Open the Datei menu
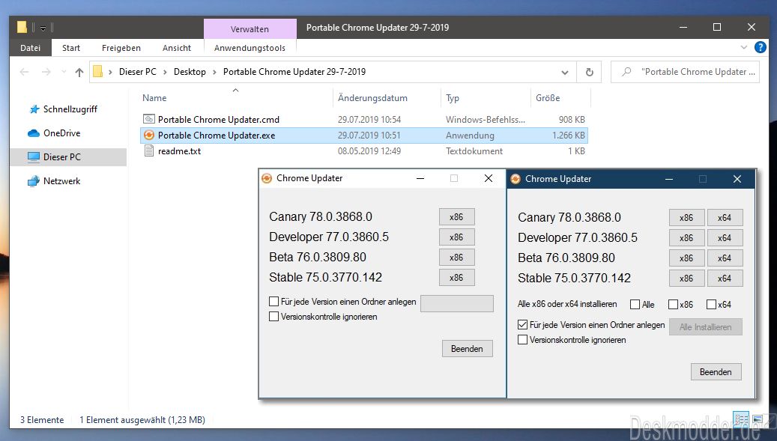This screenshot has height=441, width=777. pos(30,48)
